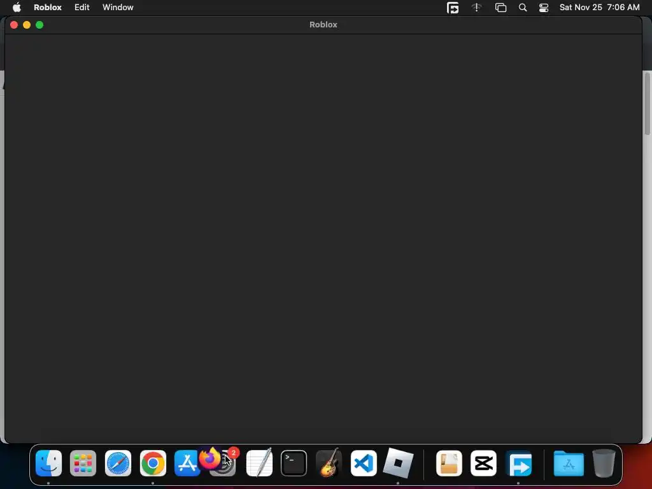This screenshot has height=489, width=652.
Task: Launch Safari from the dock
Action: pyautogui.click(x=118, y=464)
